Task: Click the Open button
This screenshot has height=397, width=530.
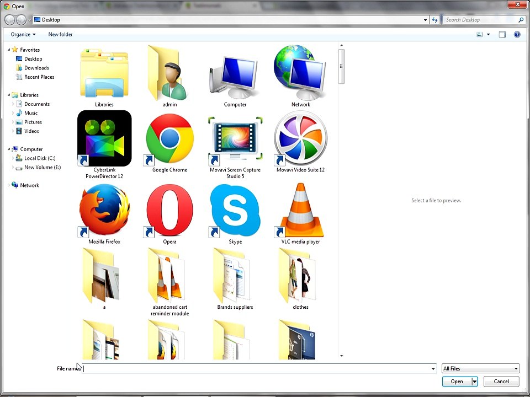Action: [x=457, y=382]
